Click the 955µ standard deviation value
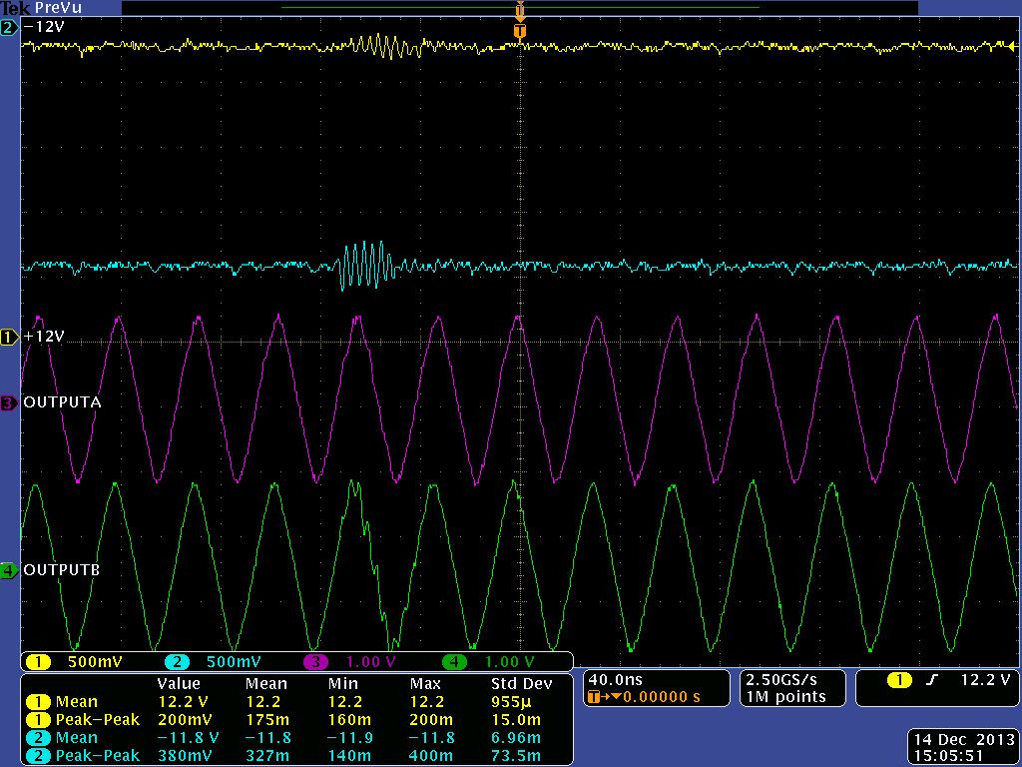The width and height of the screenshot is (1022, 767). click(510, 702)
